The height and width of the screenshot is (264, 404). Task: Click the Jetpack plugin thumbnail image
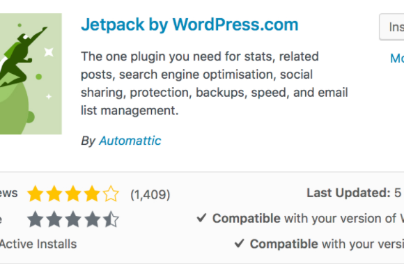[x=31, y=74]
